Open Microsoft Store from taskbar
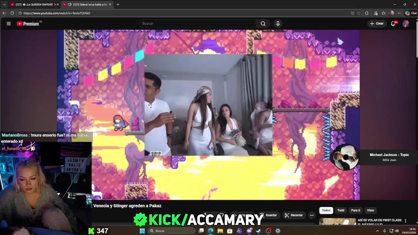Screen dimensions: 418x235 [x=230, y=231]
